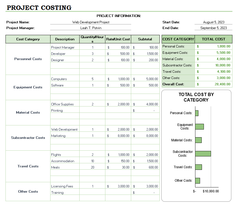Select the Subcontractor Costs category cell
Image resolution: width=236 pixels, height=205 pixels.
coord(28,138)
